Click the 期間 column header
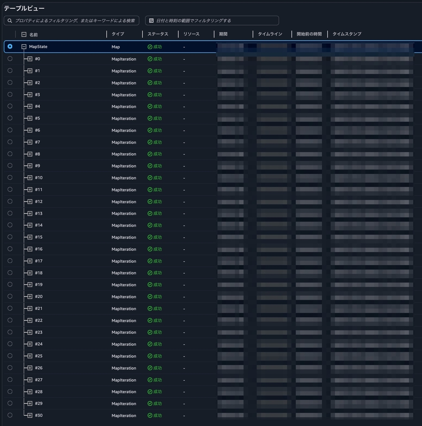Screen dimensions: 422x426 pos(223,34)
